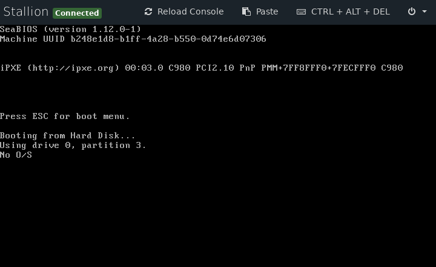Click the Booting from Hard Disk line
Viewport: 436px width, 267px height.
coord(68,135)
